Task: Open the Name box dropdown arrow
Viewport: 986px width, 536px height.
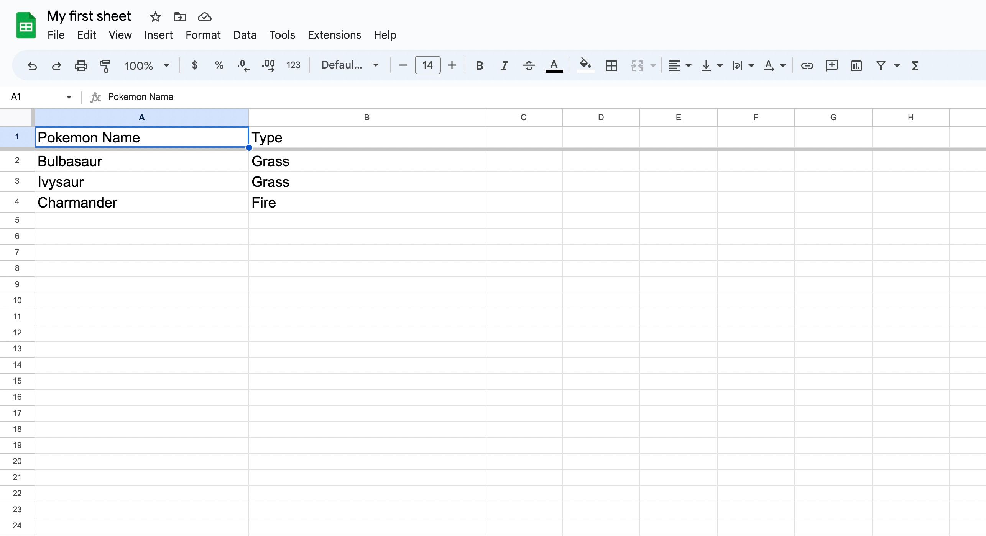Action: point(69,97)
